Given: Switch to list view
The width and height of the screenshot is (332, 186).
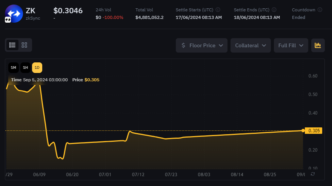Looking at the screenshot, I should point(12,45).
